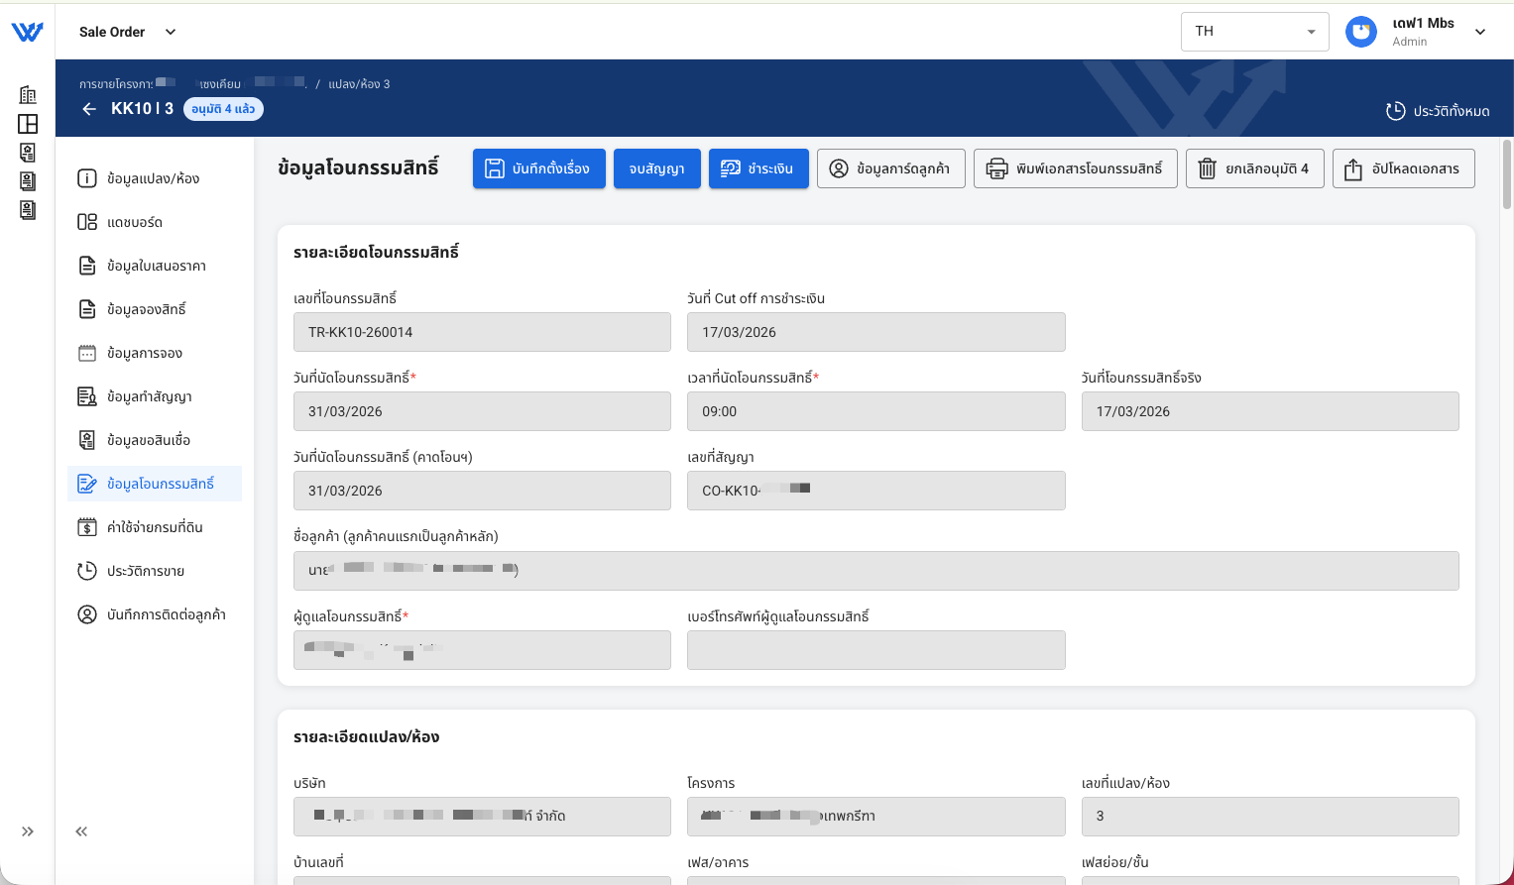Collapse the sidebar with the « control

click(81, 831)
